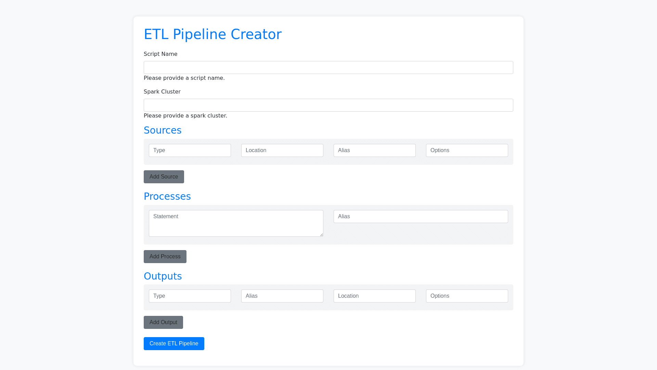Focus the Outputs Alias input
Viewport: 657px width, 370px height.
[282, 296]
